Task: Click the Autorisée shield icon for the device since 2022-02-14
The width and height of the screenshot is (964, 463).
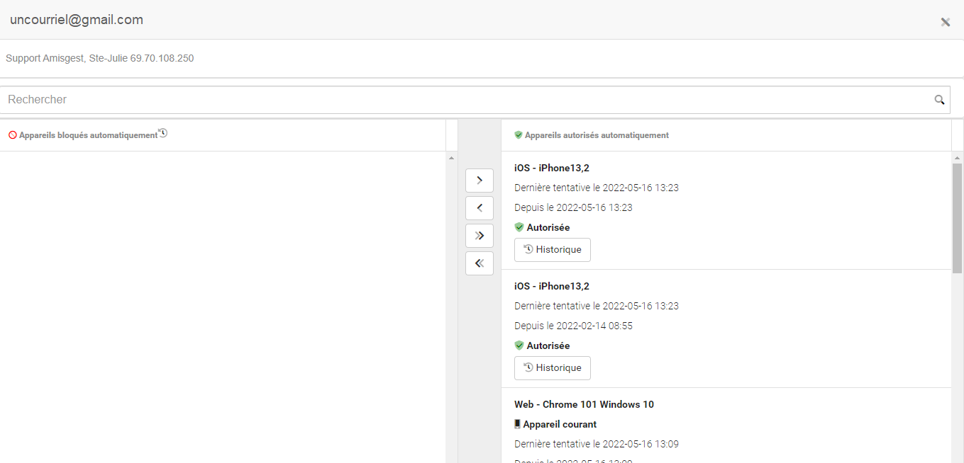Action: tap(519, 345)
